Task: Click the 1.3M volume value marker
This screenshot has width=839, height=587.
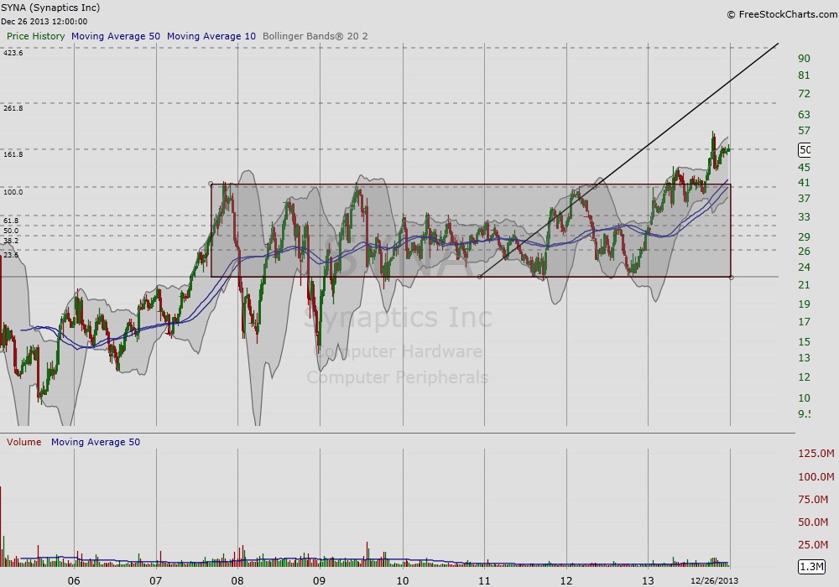Action: click(x=810, y=568)
